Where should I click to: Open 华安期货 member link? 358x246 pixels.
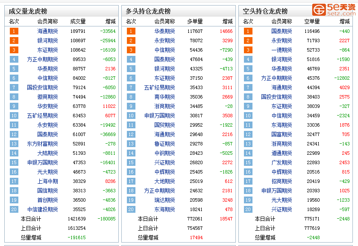47,106
